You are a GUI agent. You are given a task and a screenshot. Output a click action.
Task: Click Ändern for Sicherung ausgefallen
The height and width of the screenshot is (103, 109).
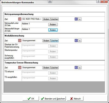[53, 57]
